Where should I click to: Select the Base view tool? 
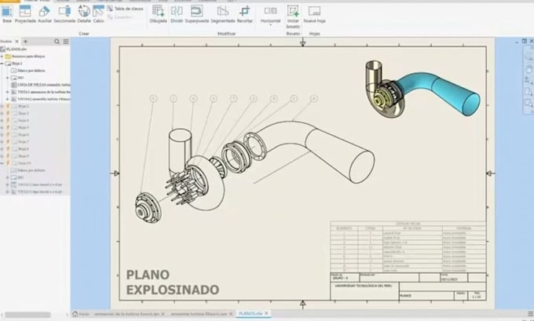coord(7,14)
